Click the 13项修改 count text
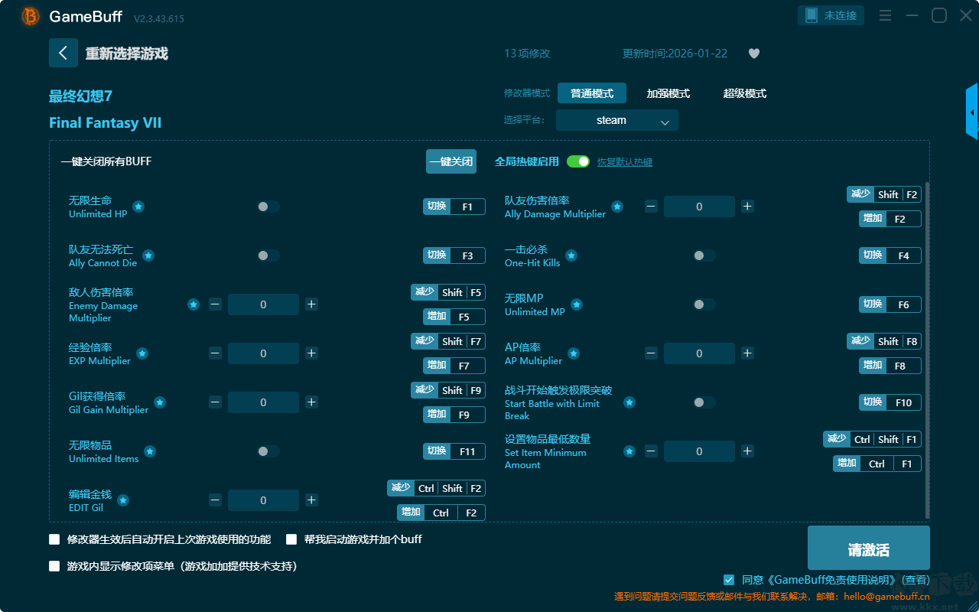The width and height of the screenshot is (979, 612). pyautogui.click(x=527, y=54)
